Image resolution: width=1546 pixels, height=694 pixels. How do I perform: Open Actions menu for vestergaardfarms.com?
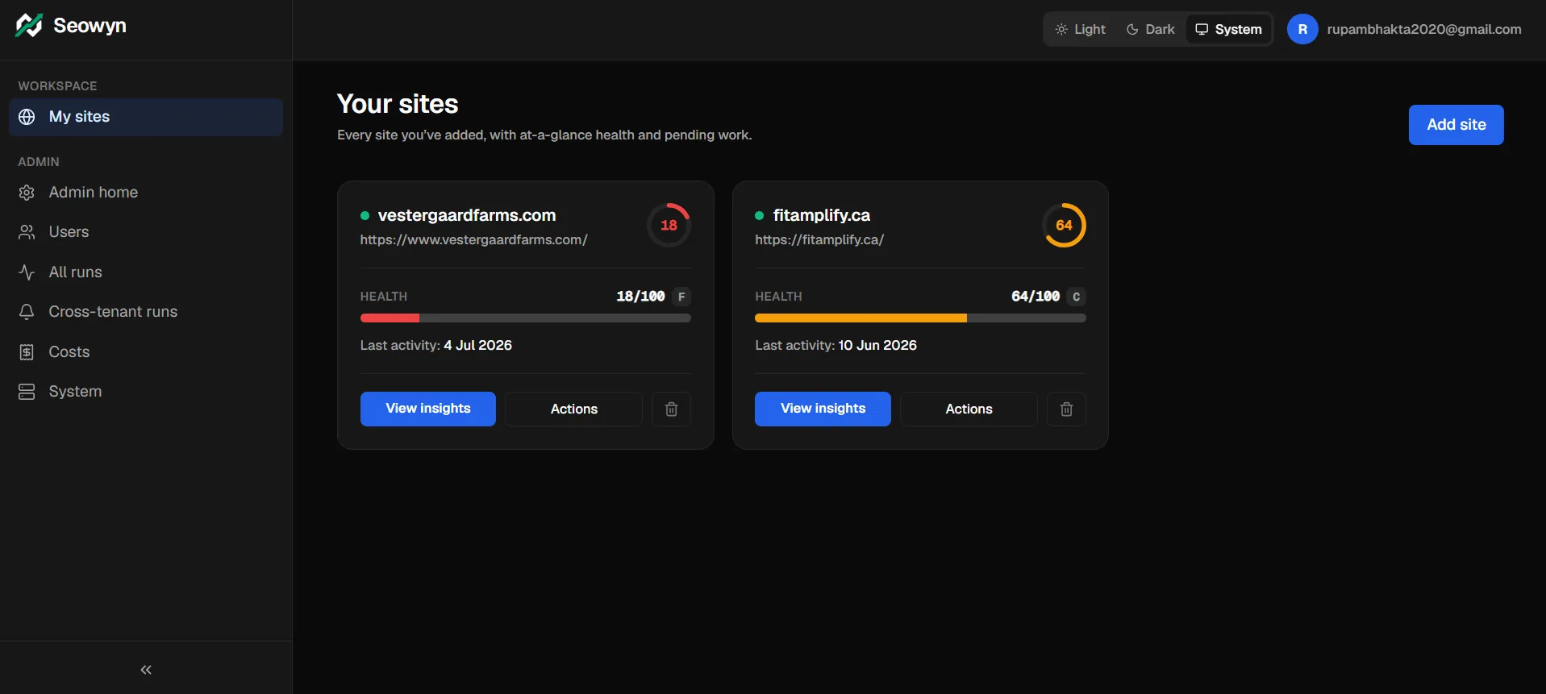tap(574, 409)
